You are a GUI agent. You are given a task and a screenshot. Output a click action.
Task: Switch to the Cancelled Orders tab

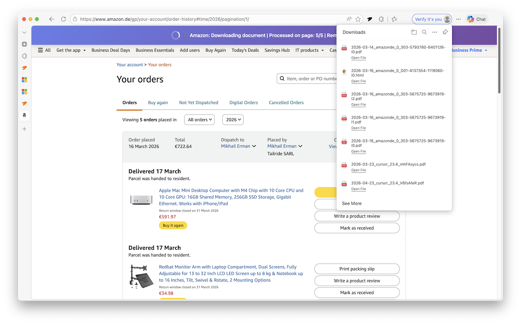pyautogui.click(x=286, y=103)
